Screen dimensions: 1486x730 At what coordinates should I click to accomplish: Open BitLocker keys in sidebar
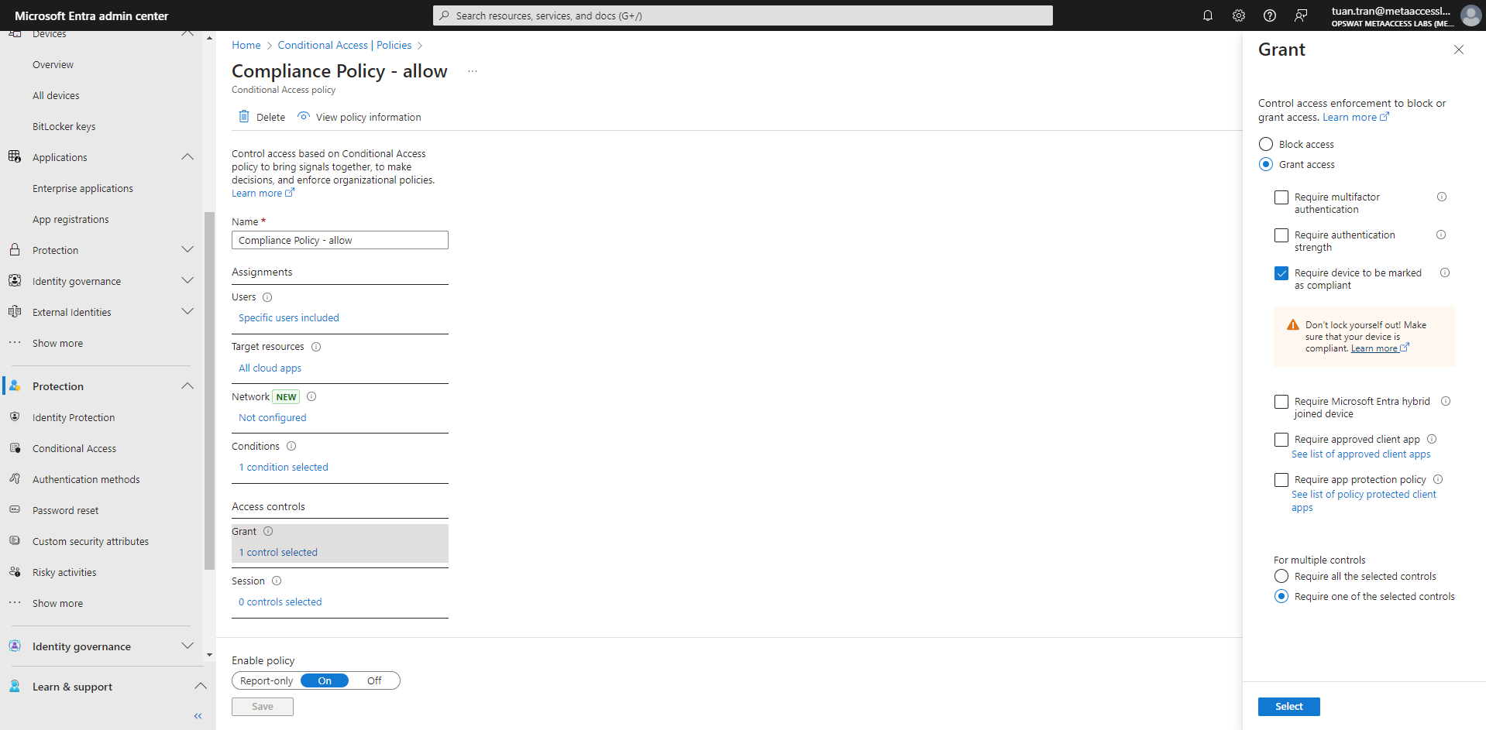(x=64, y=126)
